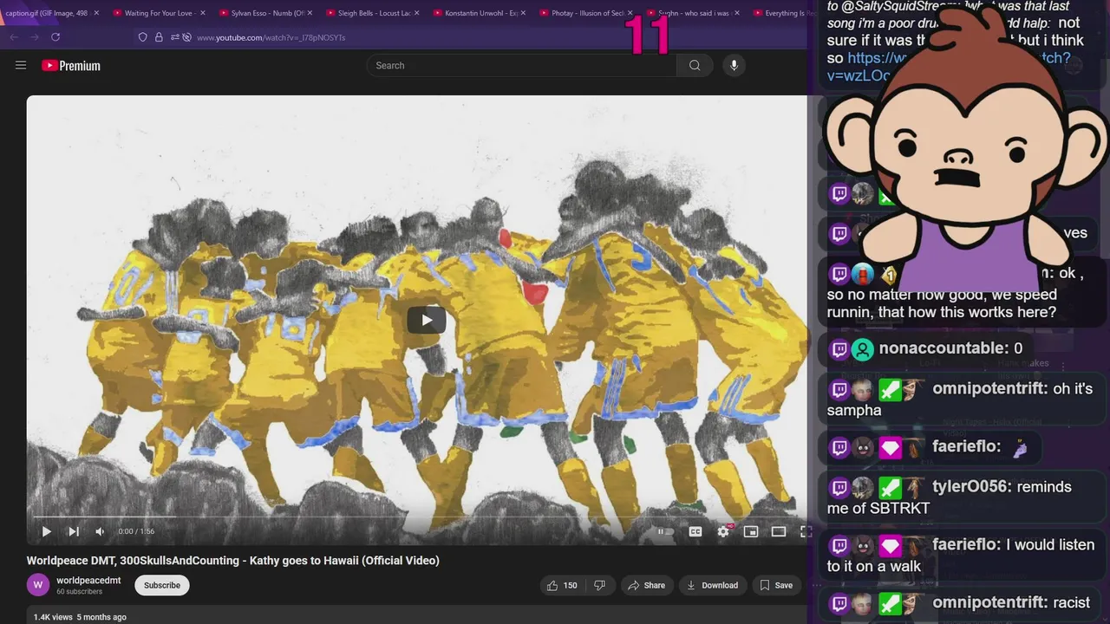Dislike the video with thumbs down
1110x624 pixels.
click(x=599, y=585)
